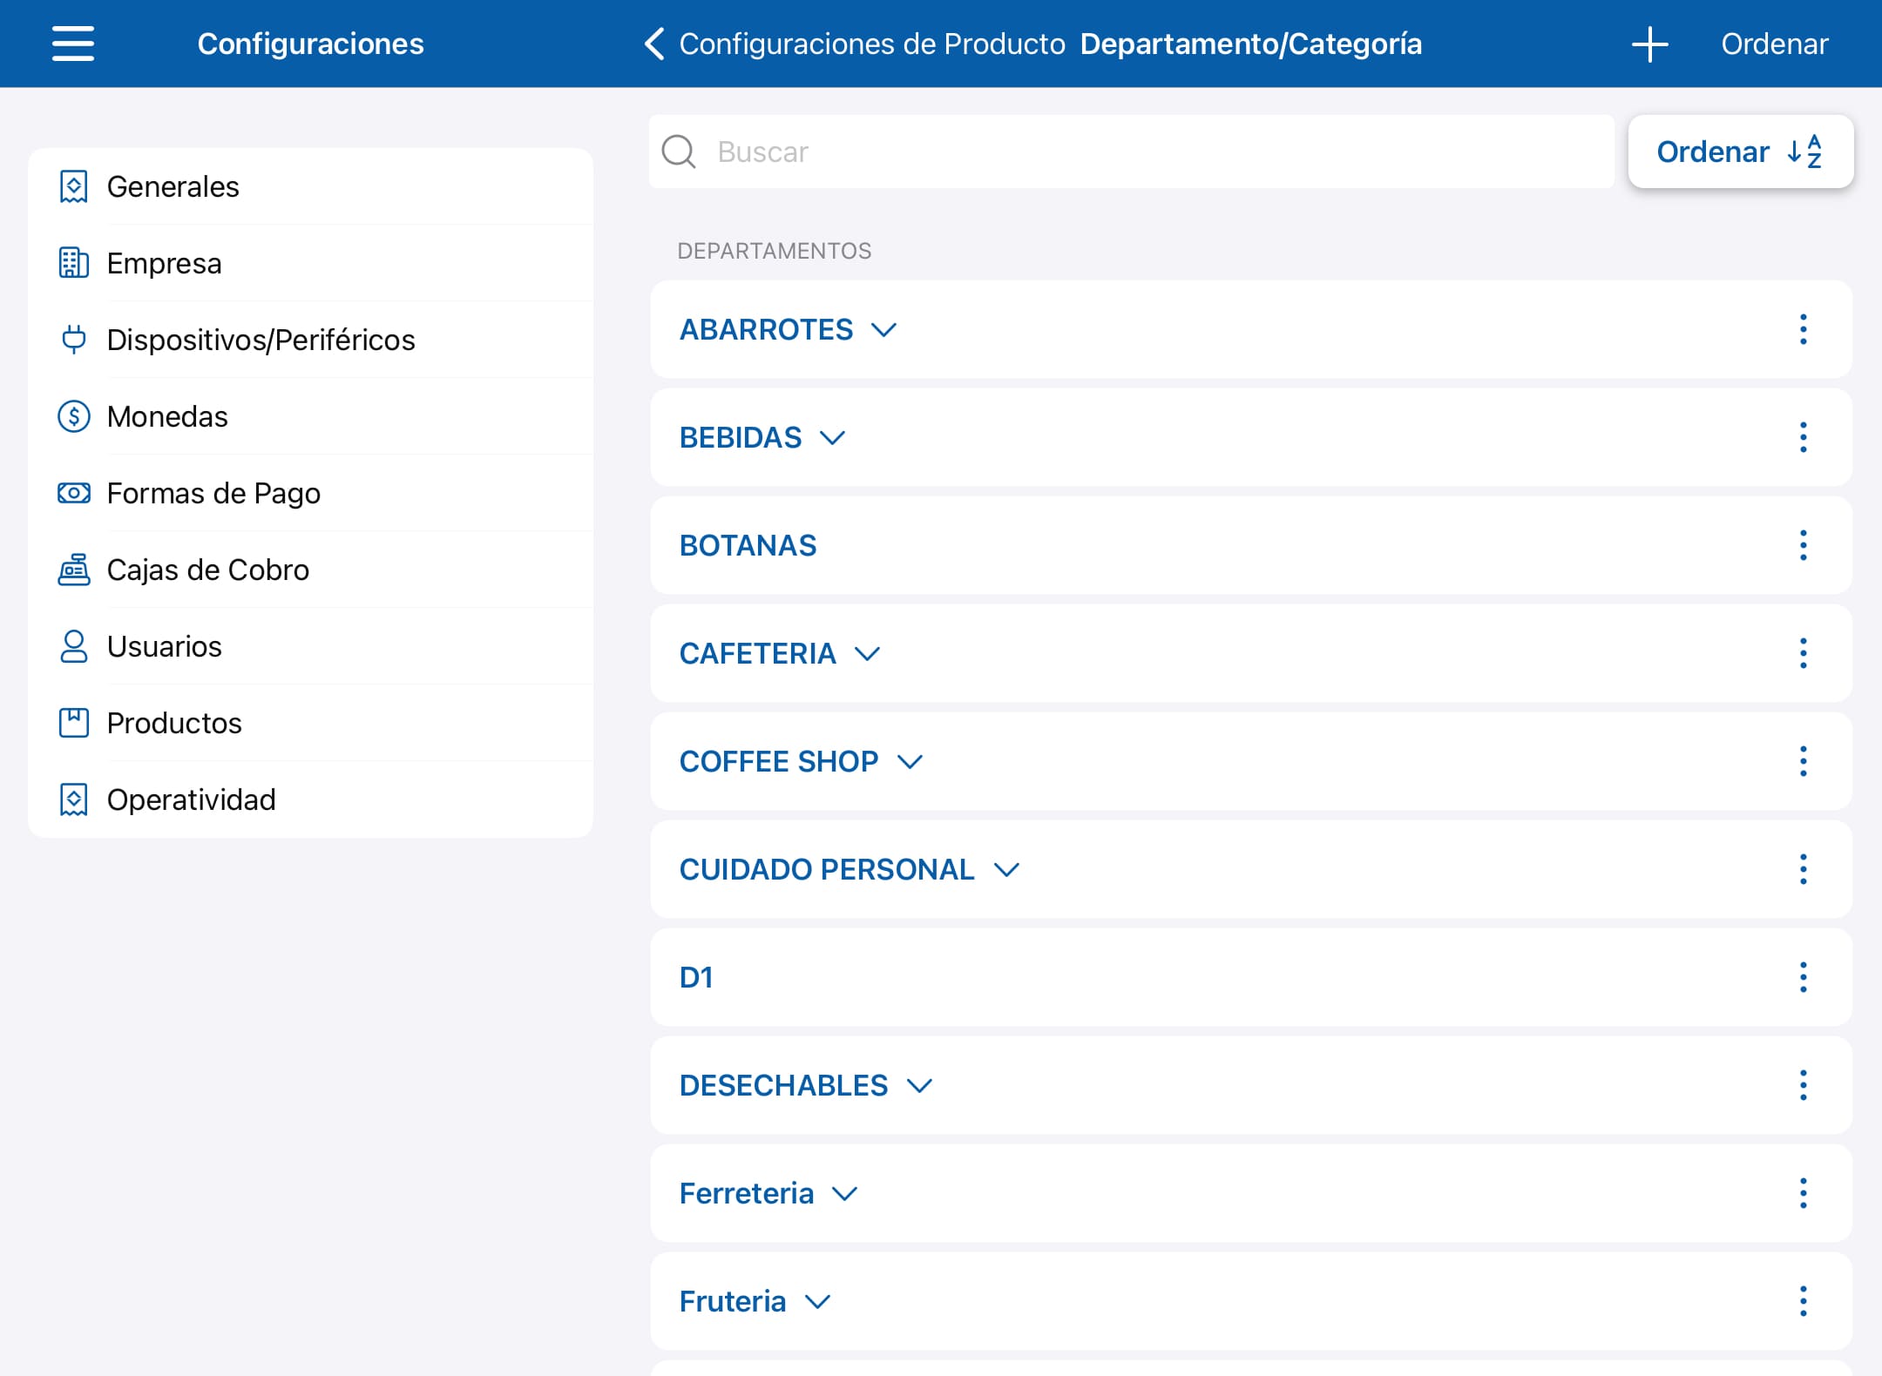Click the Empresa settings icon
Image resolution: width=1882 pixels, height=1376 pixels.
click(x=73, y=263)
